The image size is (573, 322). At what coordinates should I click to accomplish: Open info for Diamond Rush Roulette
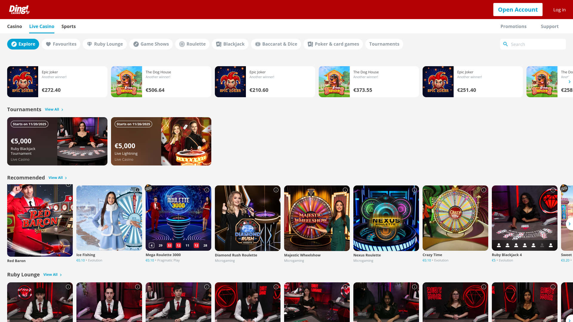276,190
